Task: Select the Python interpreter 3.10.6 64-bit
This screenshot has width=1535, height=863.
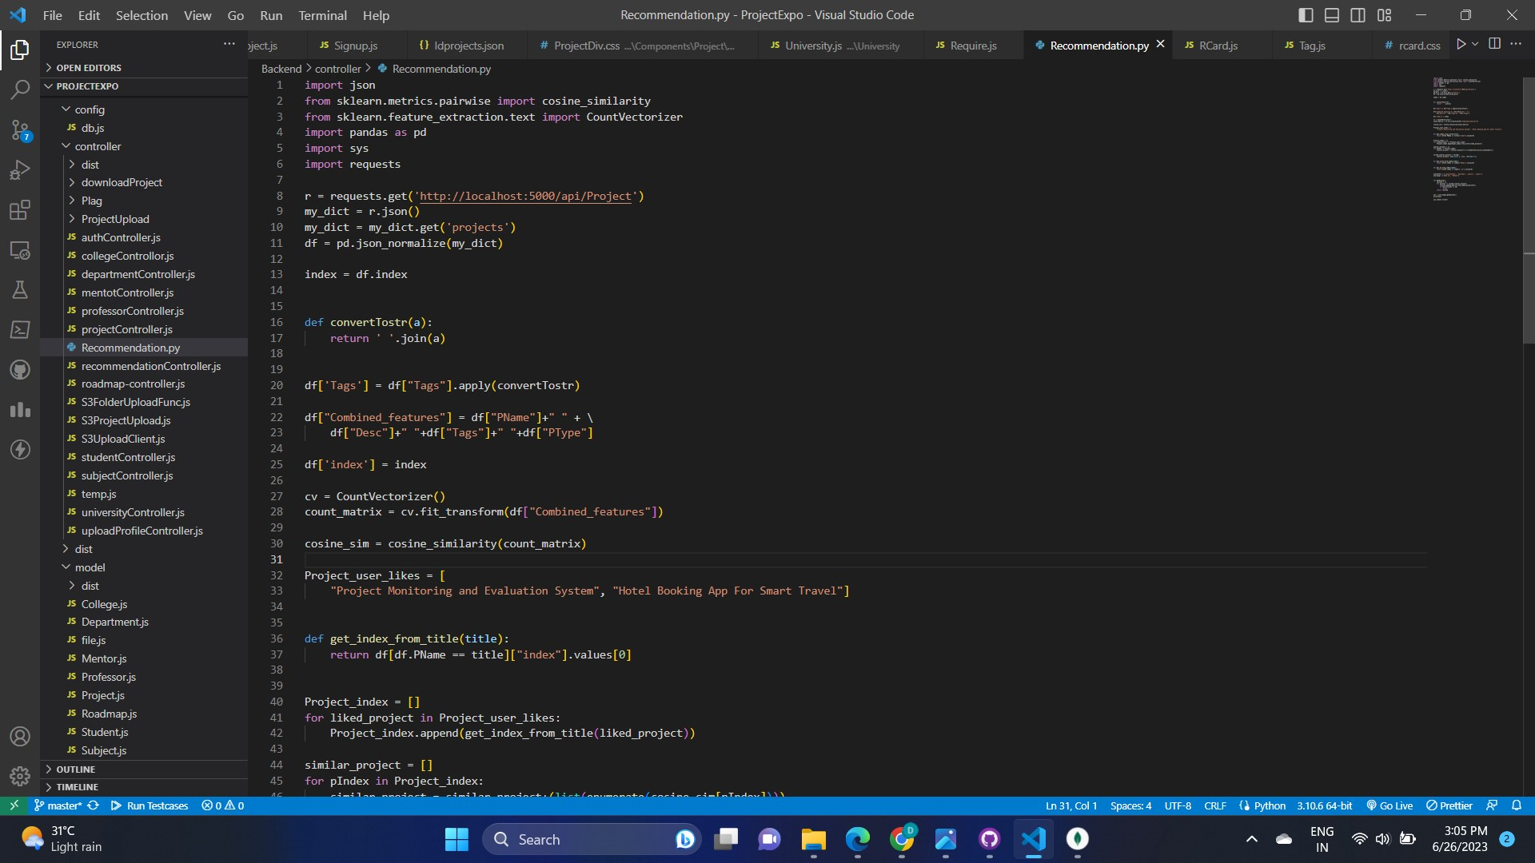Action: [1323, 805]
